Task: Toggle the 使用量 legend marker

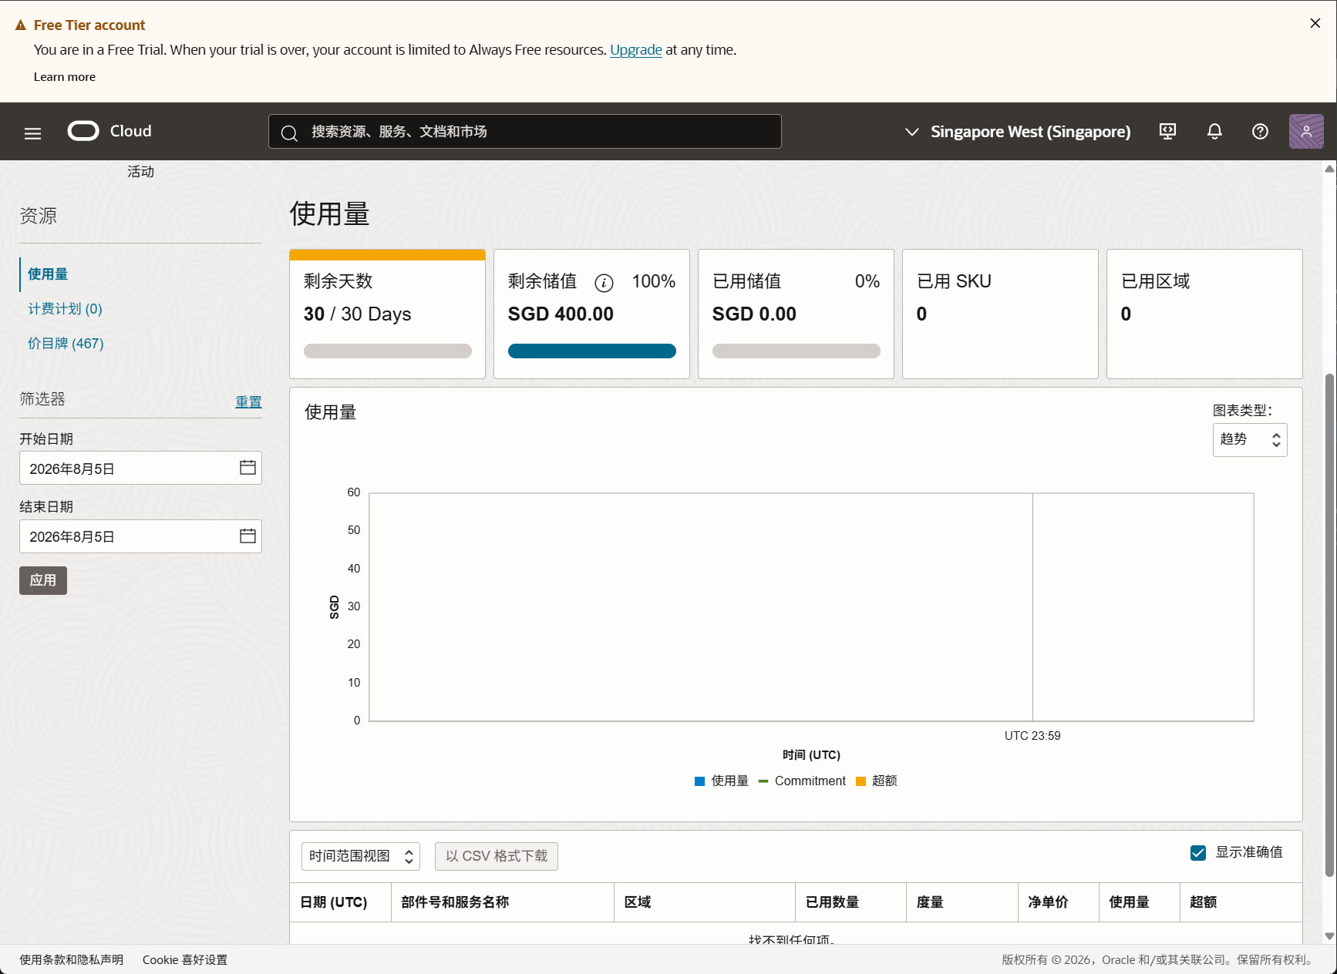Action: point(699,781)
